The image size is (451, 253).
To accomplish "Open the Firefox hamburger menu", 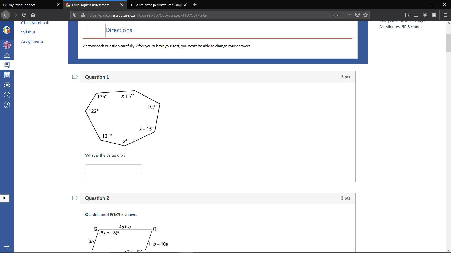I will pyautogui.click(x=446, y=15).
